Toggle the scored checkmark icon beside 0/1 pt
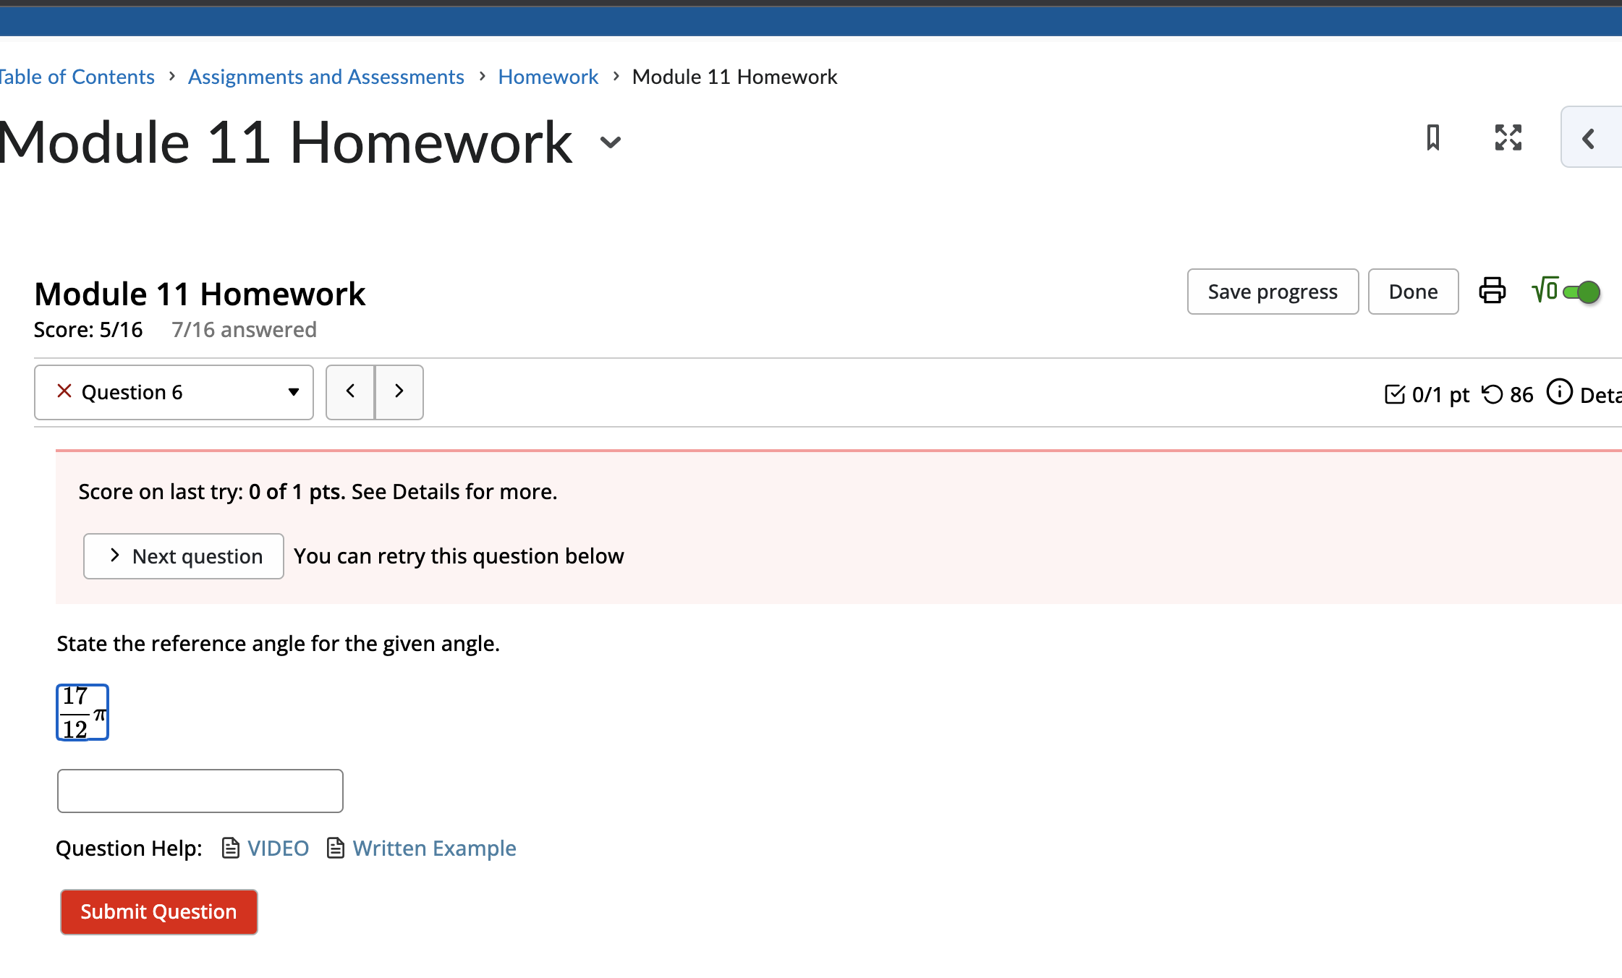 point(1396,393)
